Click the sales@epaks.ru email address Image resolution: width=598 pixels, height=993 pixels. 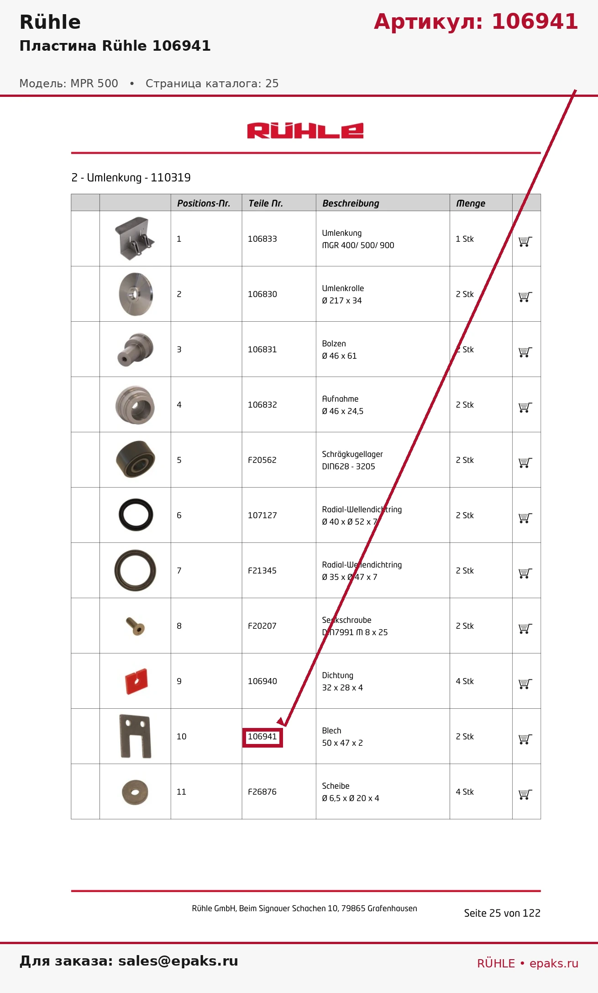click(x=178, y=961)
